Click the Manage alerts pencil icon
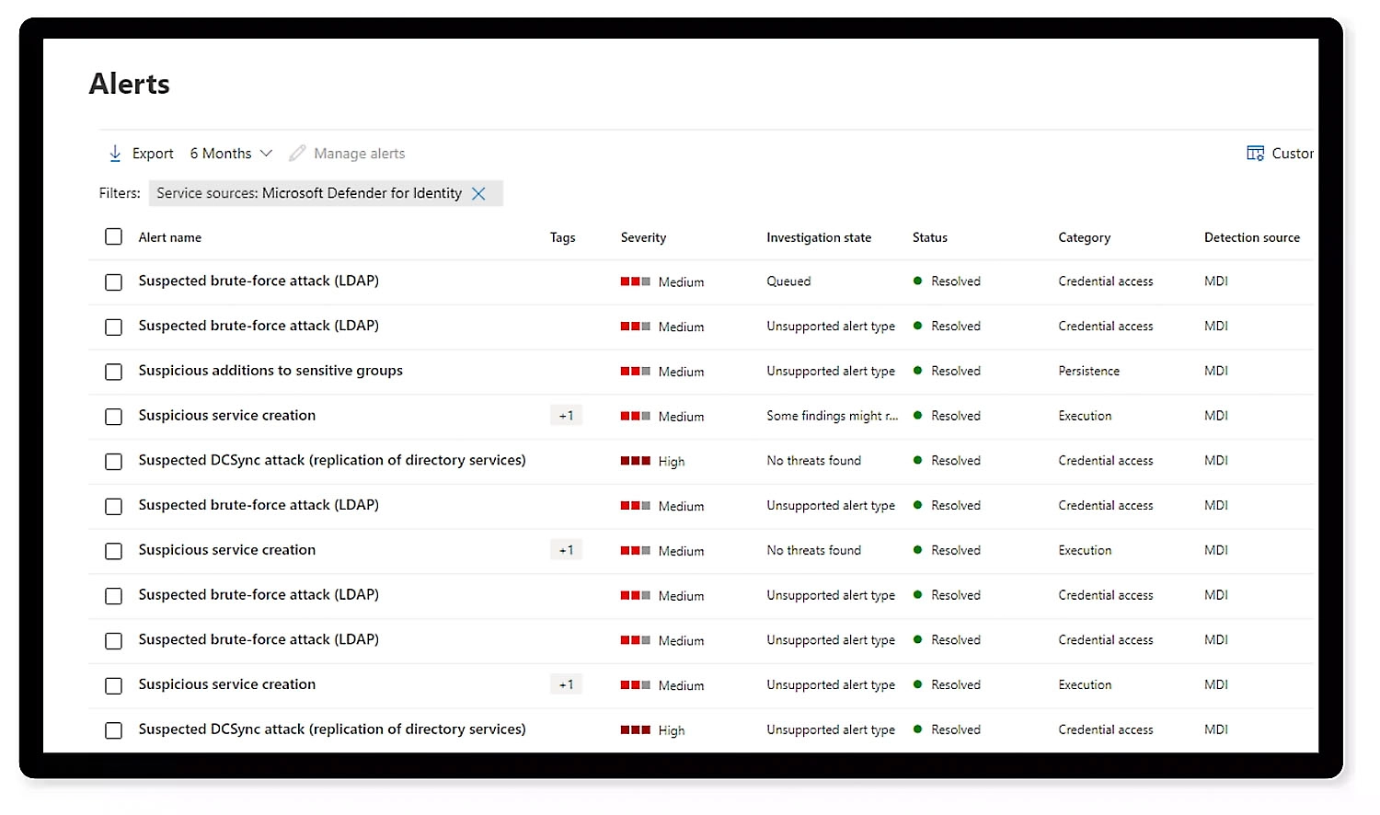Screen dimensions: 1380x815 [297, 154]
